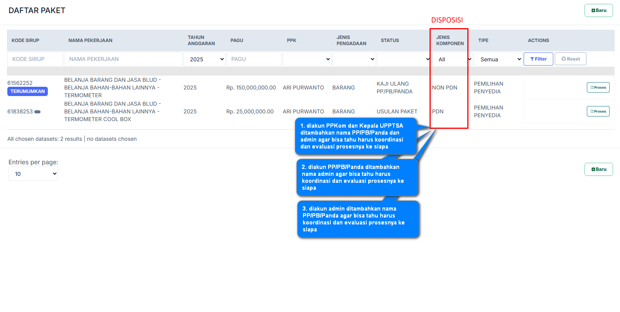Image resolution: width=620 pixels, height=312 pixels.
Task: Apply the Filter button
Action: pos(538,59)
